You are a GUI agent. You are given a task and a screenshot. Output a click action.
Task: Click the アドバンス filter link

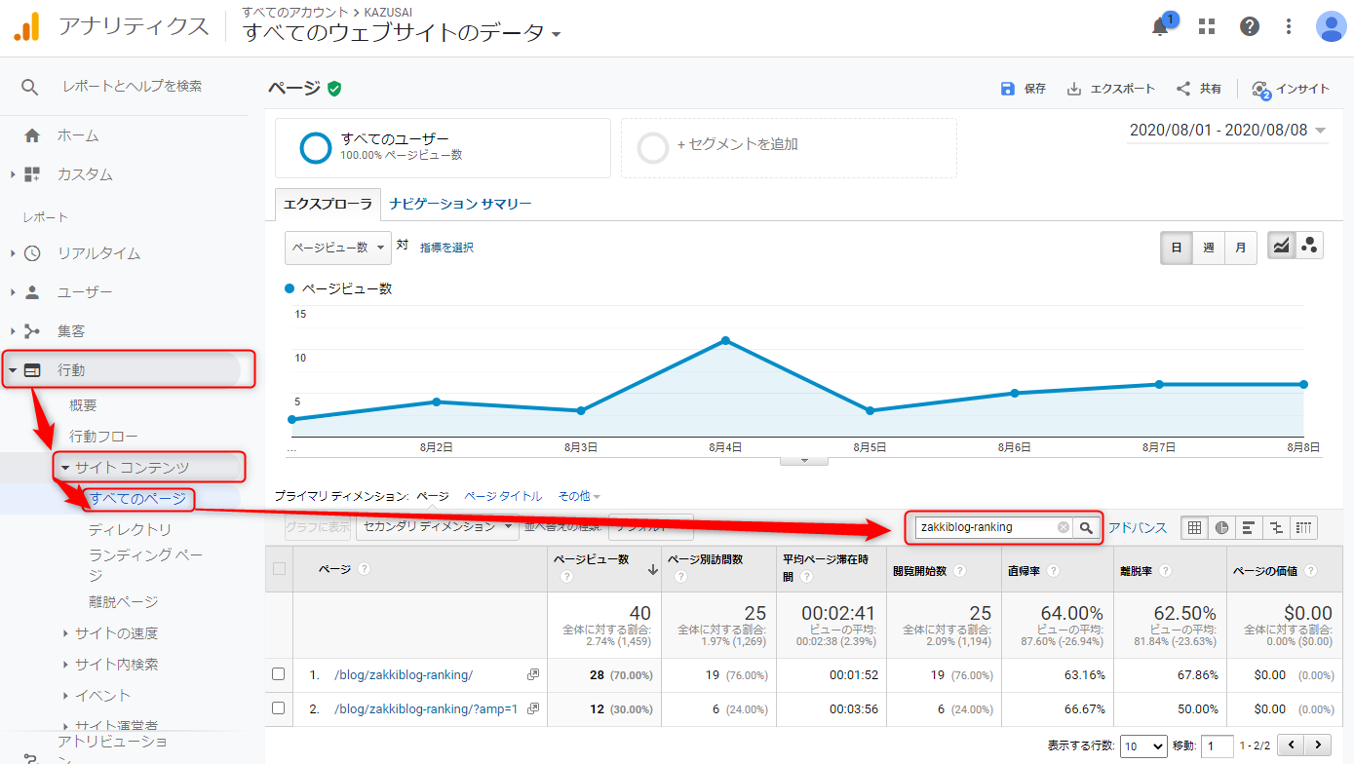coord(1138,528)
